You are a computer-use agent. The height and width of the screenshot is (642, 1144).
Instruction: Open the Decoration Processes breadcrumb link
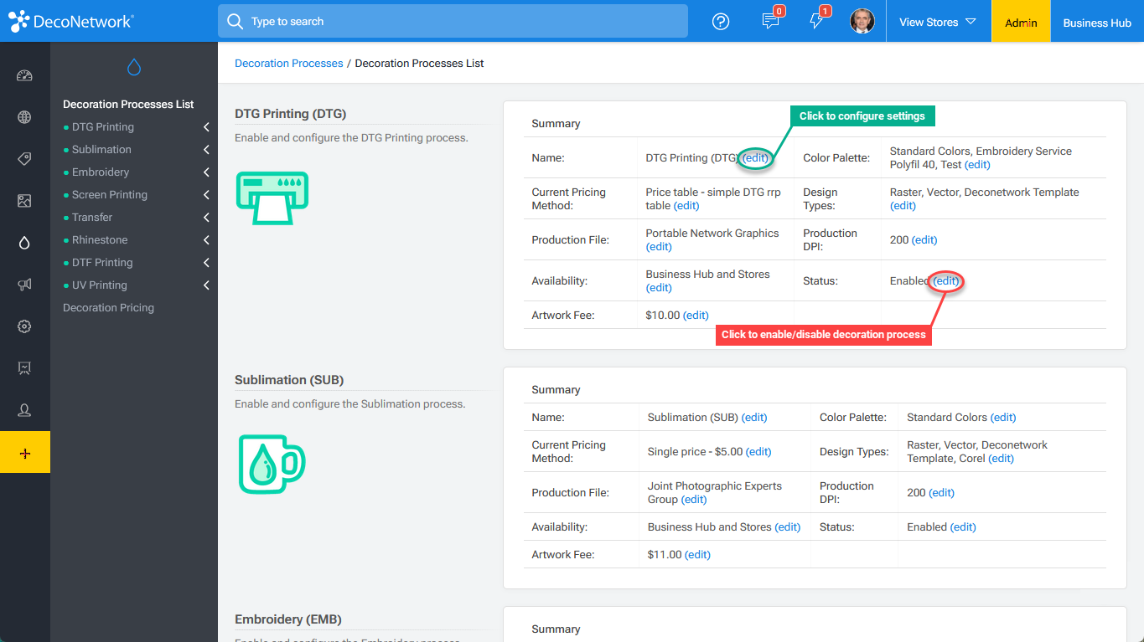[288, 63]
